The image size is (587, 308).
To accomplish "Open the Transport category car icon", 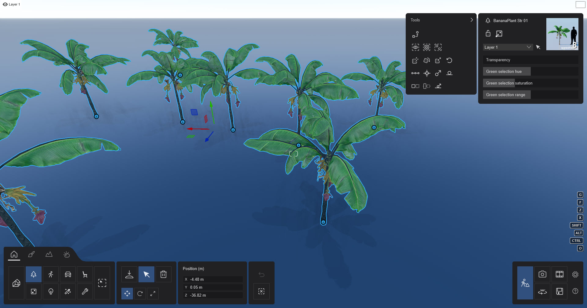I will [68, 274].
